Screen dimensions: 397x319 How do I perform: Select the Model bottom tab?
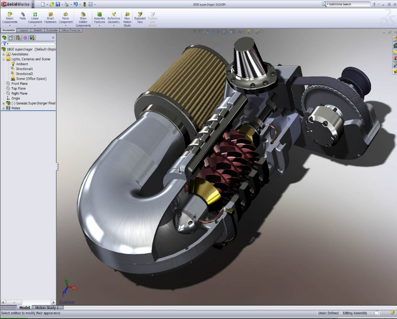pos(24,308)
